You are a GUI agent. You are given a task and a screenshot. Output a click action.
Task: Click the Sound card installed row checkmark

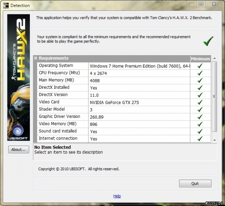pos(200,131)
